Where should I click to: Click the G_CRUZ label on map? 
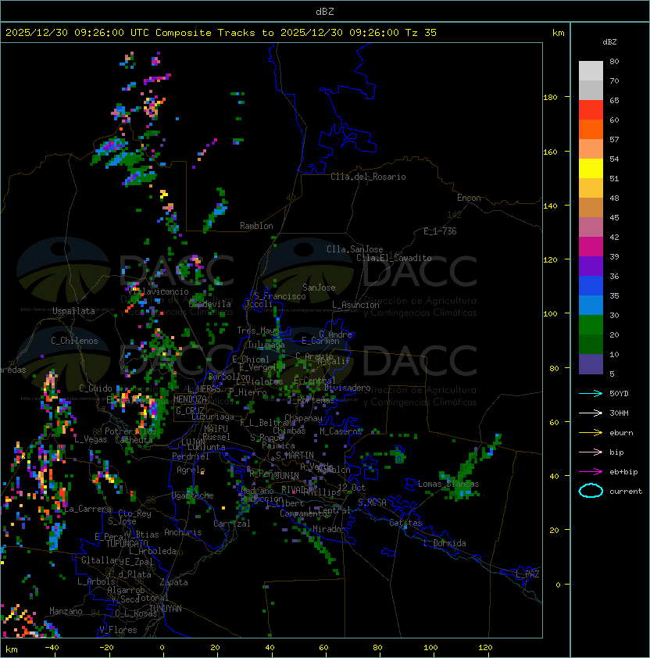(190, 411)
